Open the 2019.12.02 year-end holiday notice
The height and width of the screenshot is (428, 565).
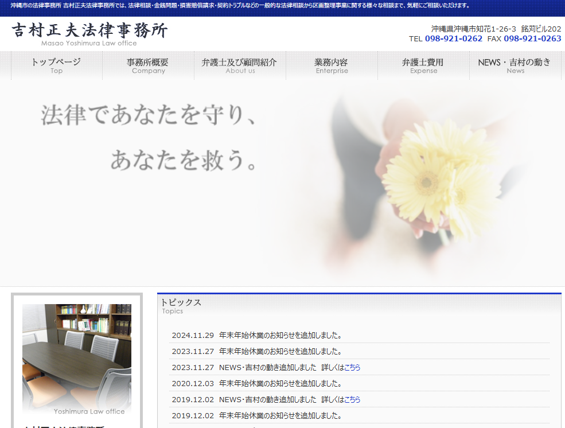tap(256, 415)
